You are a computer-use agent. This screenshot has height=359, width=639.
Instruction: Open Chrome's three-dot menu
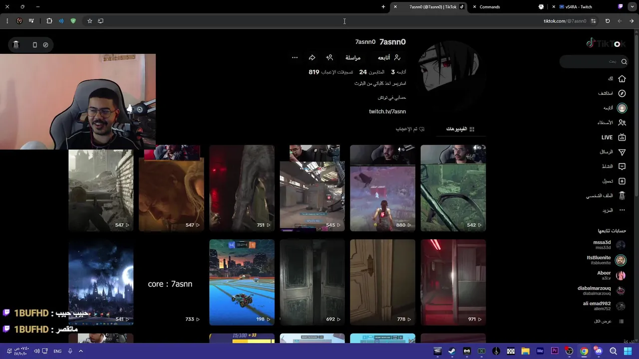7,21
